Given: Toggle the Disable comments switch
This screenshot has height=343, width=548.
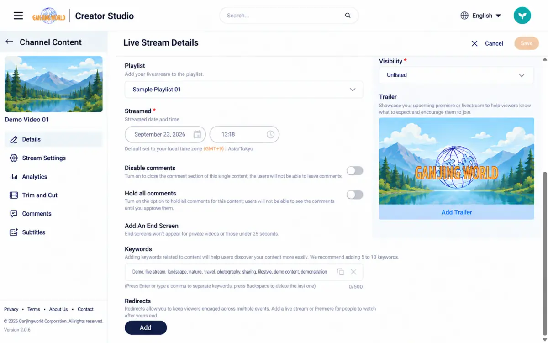Looking at the screenshot, I should [x=355, y=171].
